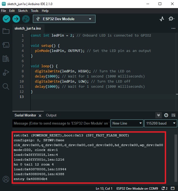Toggle timestamp in Serial Monitor
The image size is (178, 191).
[x=166, y=115]
